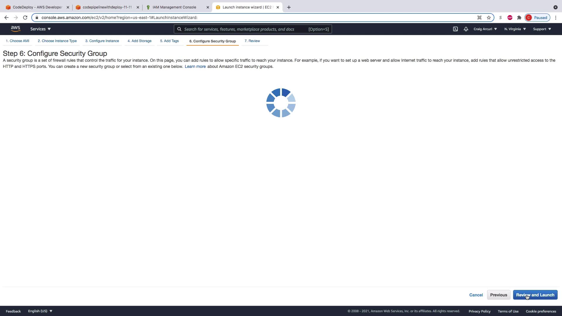This screenshot has width=562, height=316.
Task: Bookmark page with star icon
Action: click(x=489, y=18)
